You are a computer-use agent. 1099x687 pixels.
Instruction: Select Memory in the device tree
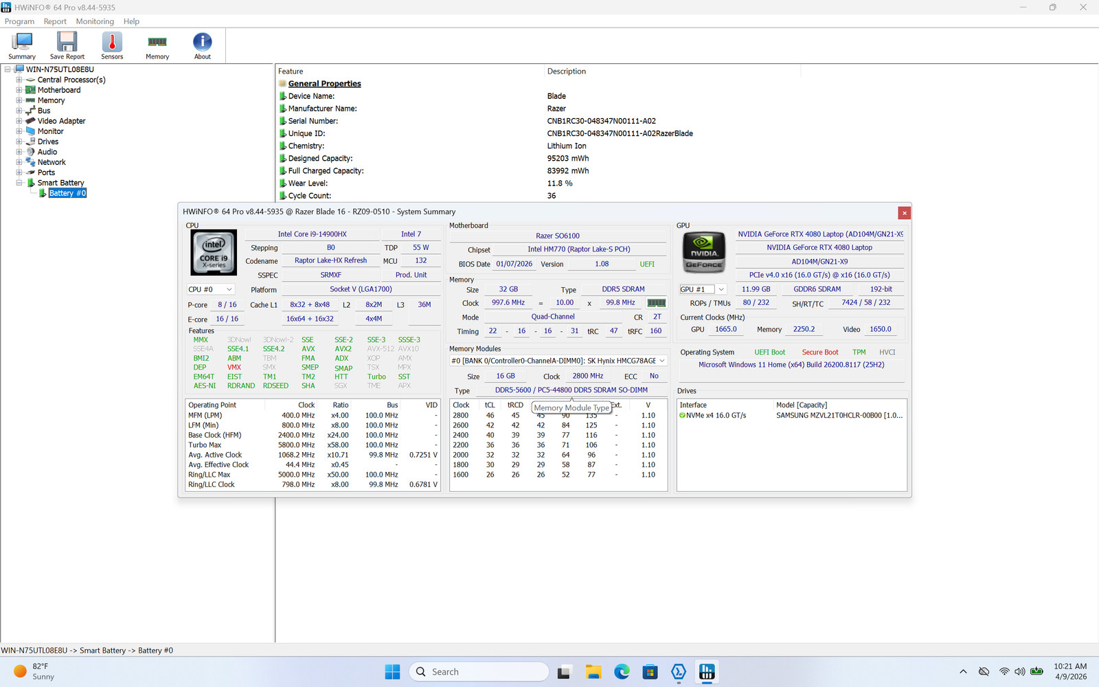[x=51, y=100]
